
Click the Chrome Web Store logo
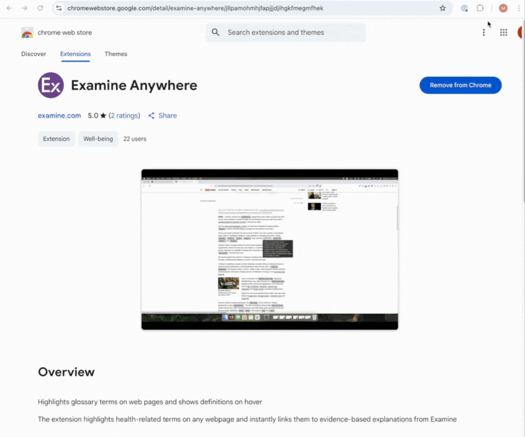tap(27, 33)
